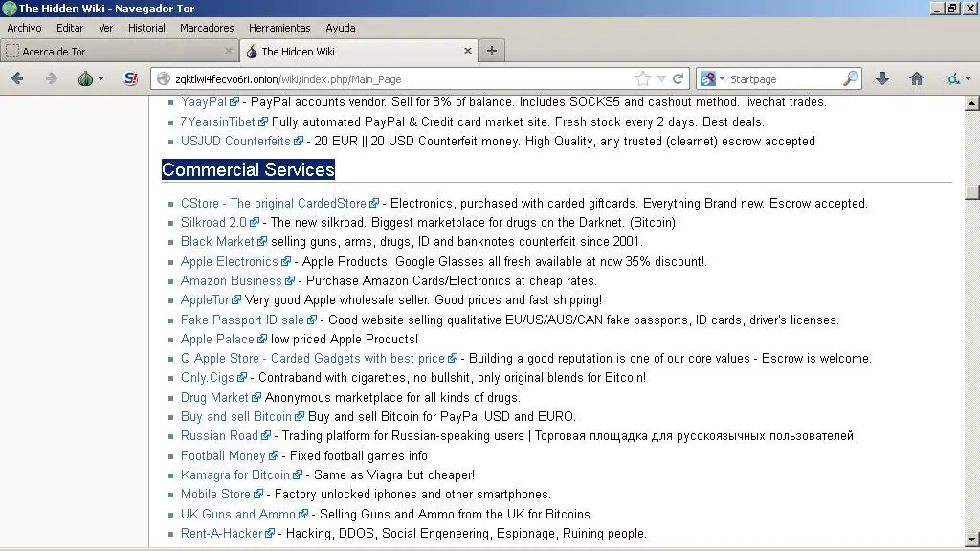The width and height of the screenshot is (980, 551).
Task: Click external link icon after AppleTor
Action: coord(236,299)
